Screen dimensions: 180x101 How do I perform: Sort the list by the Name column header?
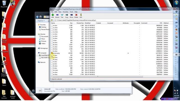(53, 23)
